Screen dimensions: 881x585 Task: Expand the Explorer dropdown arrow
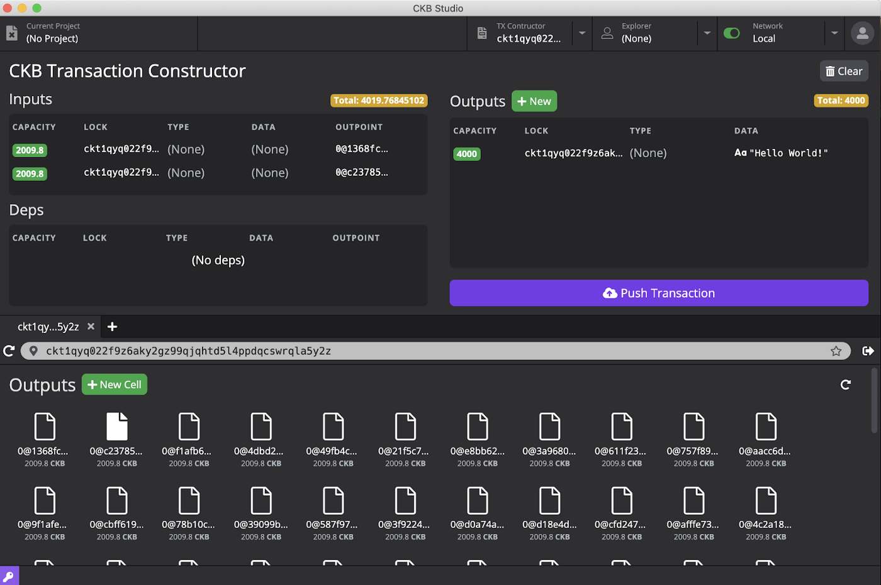(x=707, y=33)
